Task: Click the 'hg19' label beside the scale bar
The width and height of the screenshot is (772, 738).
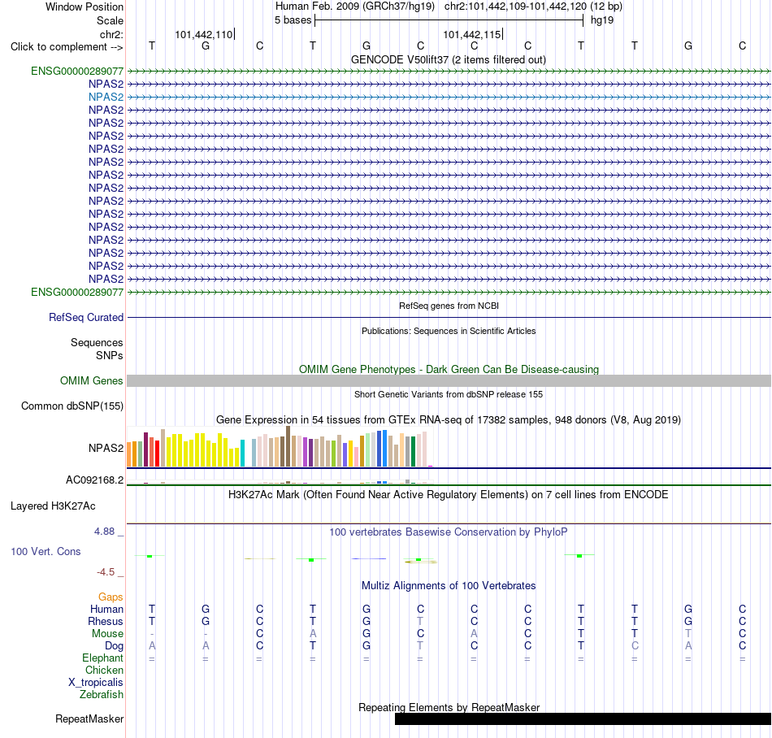Action: click(602, 20)
